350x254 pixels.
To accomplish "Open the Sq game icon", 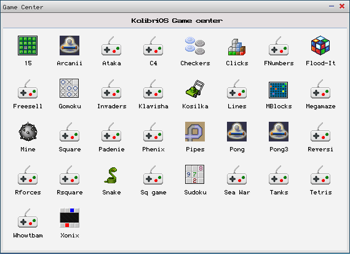I will pos(153,175).
